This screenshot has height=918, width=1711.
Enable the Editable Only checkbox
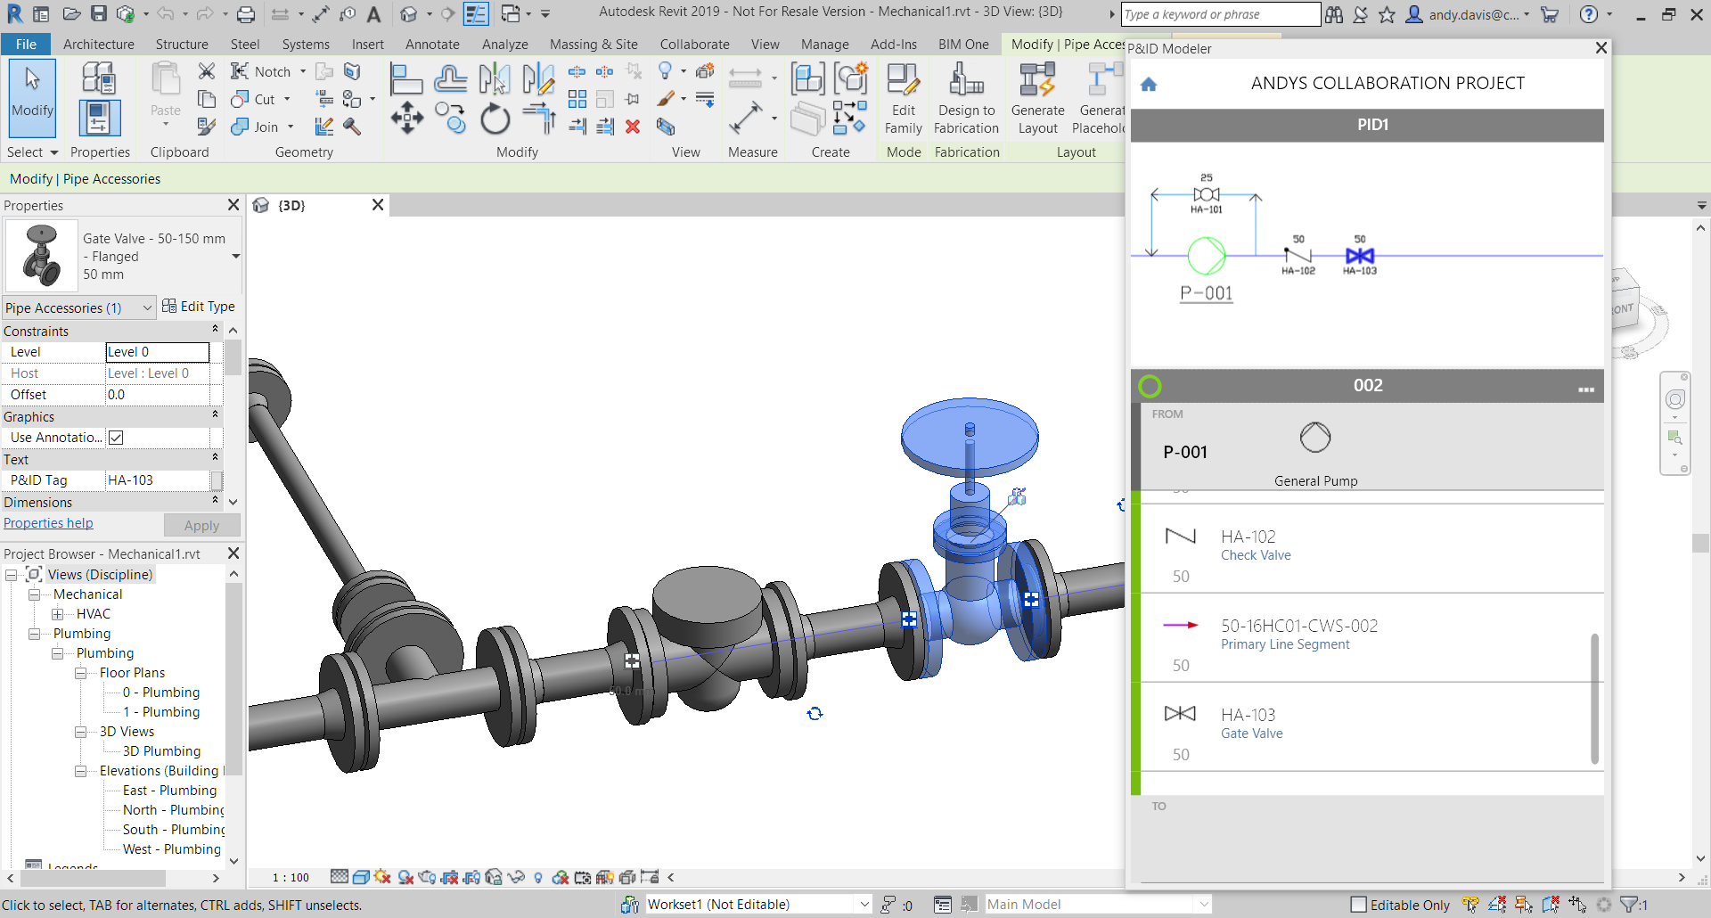click(1359, 905)
